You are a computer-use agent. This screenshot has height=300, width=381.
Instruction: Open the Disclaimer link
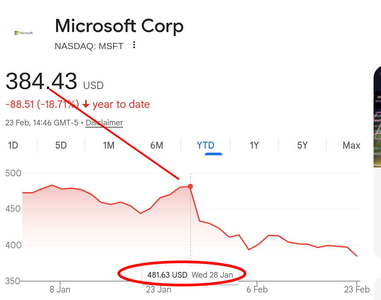point(104,123)
